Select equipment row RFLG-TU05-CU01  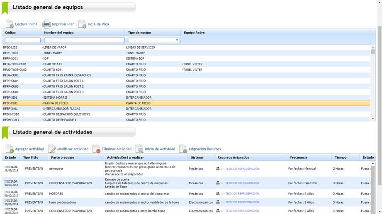coord(186,64)
